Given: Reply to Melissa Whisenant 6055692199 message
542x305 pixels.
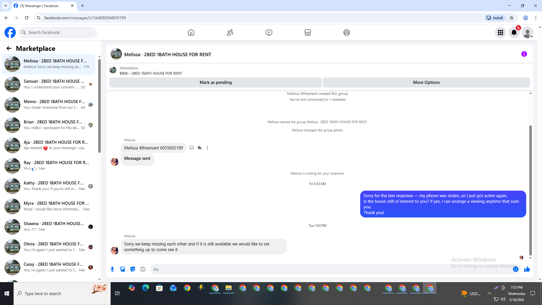Looking at the screenshot, I should click(200, 148).
